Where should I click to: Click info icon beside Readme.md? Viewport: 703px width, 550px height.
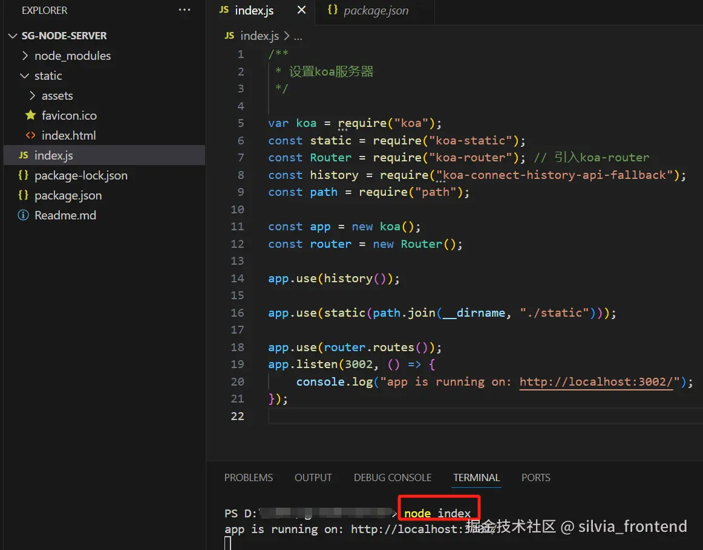coord(24,215)
